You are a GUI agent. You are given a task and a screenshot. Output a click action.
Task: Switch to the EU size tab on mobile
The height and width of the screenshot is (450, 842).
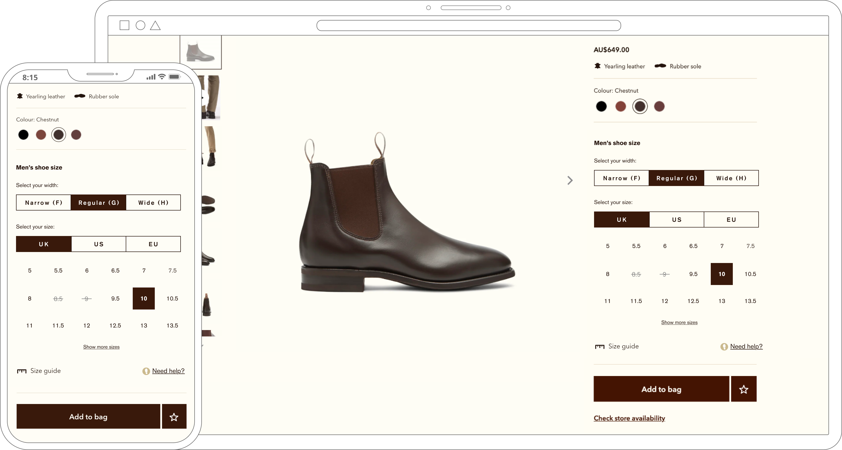click(x=153, y=244)
